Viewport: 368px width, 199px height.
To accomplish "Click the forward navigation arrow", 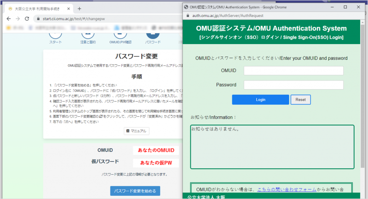I will (18, 19).
